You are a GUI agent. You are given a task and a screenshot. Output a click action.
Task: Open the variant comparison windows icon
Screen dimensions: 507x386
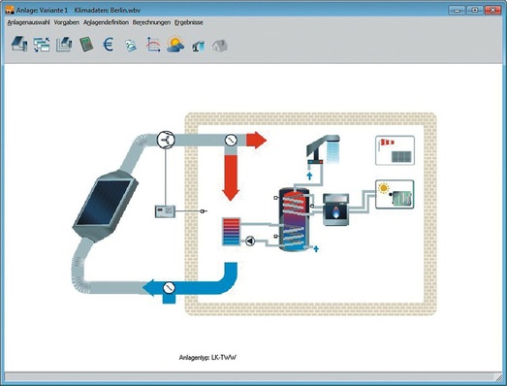coord(42,45)
